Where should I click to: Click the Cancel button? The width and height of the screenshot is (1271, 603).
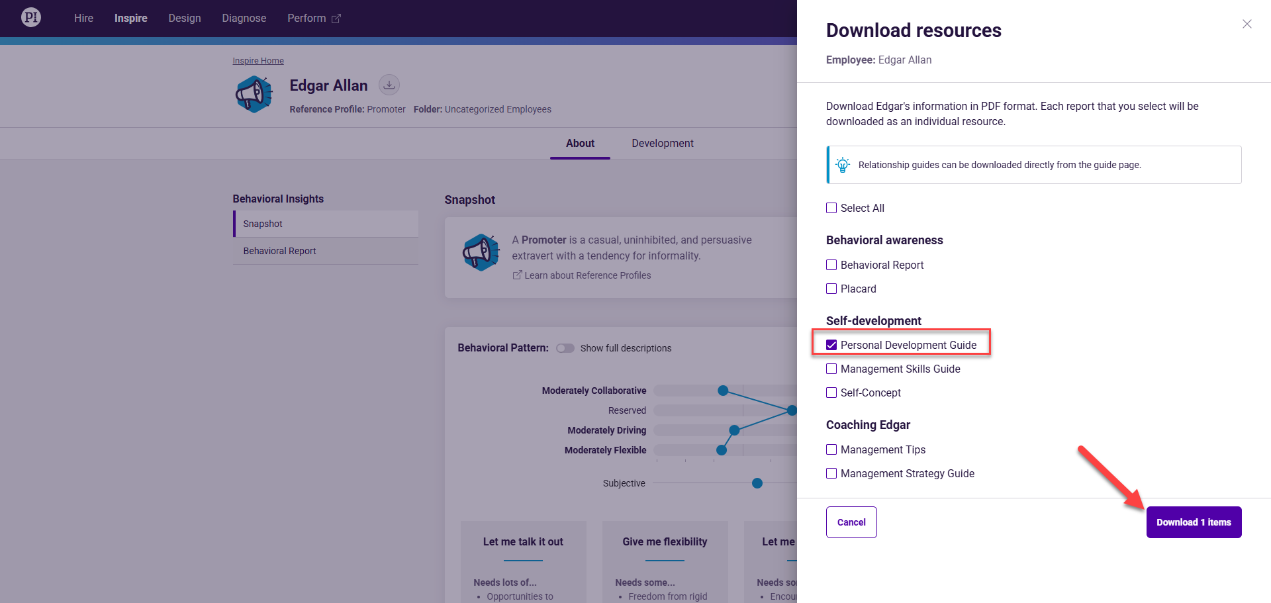[x=851, y=522]
